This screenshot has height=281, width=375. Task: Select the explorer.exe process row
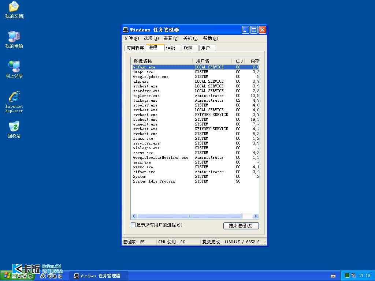tap(195, 95)
